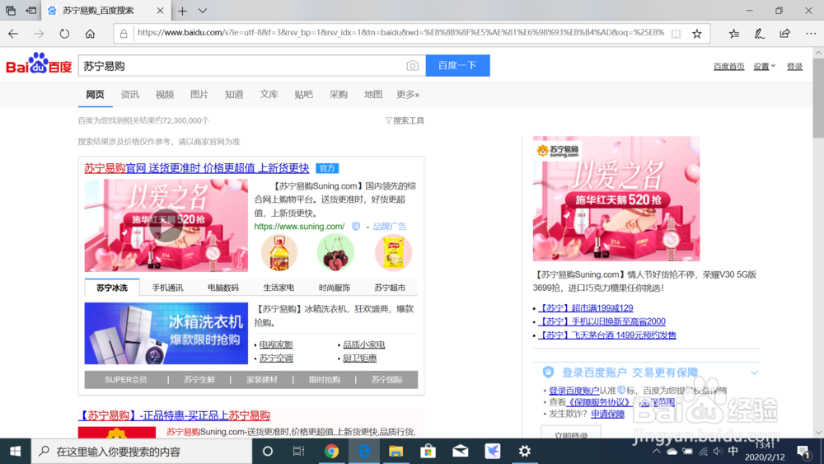
Task: Open 苏宁易购官网 result title link
Action: (x=197, y=168)
